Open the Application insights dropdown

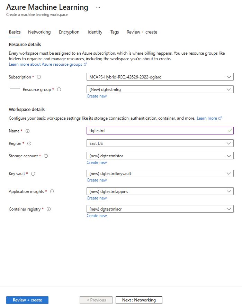click(x=160, y=191)
